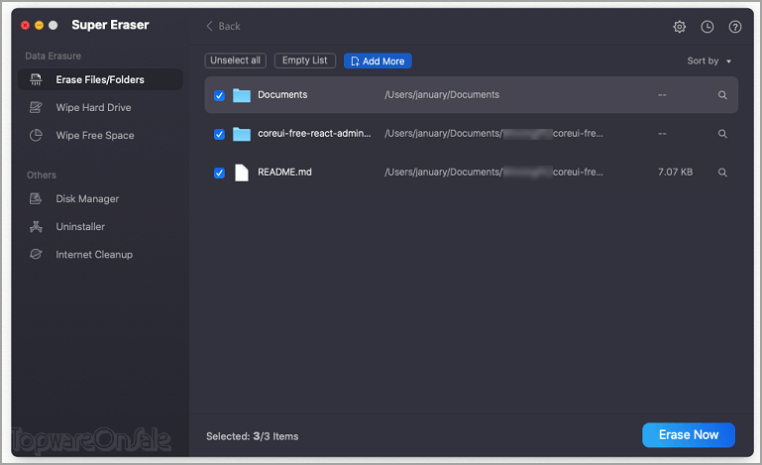Click the 7.07 KB size value
Viewport: 762px width, 465px height.
[675, 173]
